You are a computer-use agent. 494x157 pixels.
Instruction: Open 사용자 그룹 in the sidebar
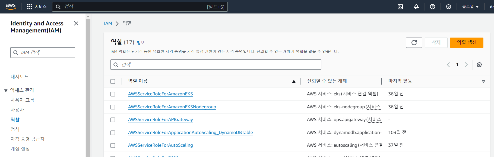click(22, 100)
